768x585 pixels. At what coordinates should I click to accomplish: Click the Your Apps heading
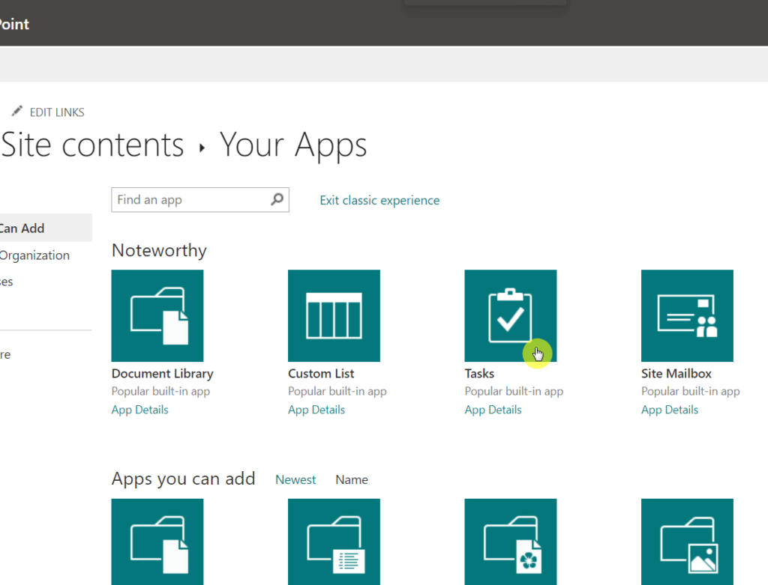point(293,145)
